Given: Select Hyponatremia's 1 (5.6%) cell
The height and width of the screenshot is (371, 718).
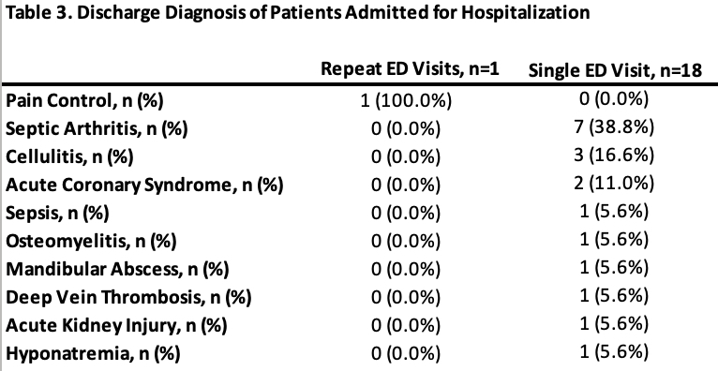Looking at the screenshot, I should tap(614, 351).
